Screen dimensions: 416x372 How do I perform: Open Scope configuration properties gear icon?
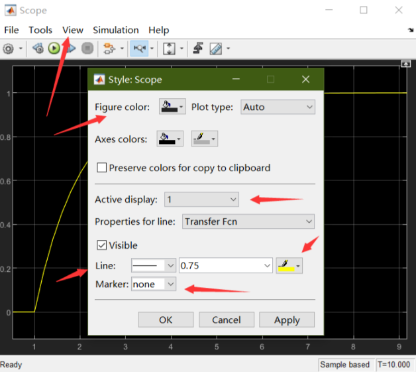[x=8, y=49]
